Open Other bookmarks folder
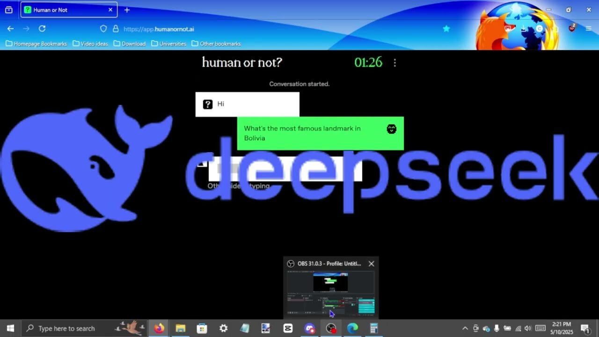599x337 pixels. (x=216, y=44)
